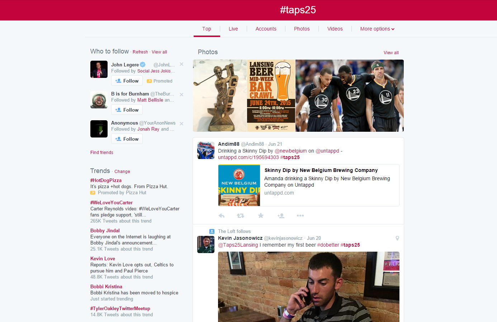Image resolution: width=497 pixels, height=322 pixels.
Task: Open the Skinny Dip Untappd link card
Action: 309,185
